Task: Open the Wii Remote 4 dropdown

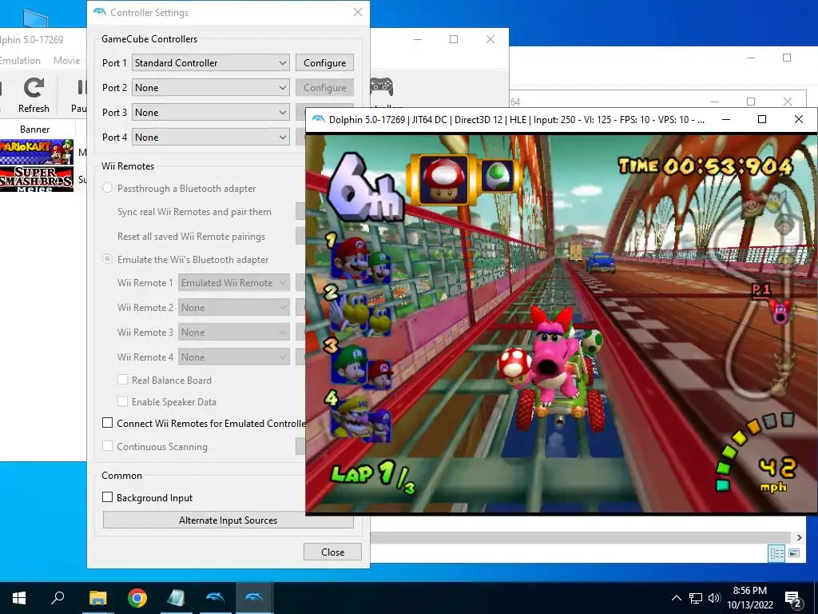Action: click(x=234, y=357)
